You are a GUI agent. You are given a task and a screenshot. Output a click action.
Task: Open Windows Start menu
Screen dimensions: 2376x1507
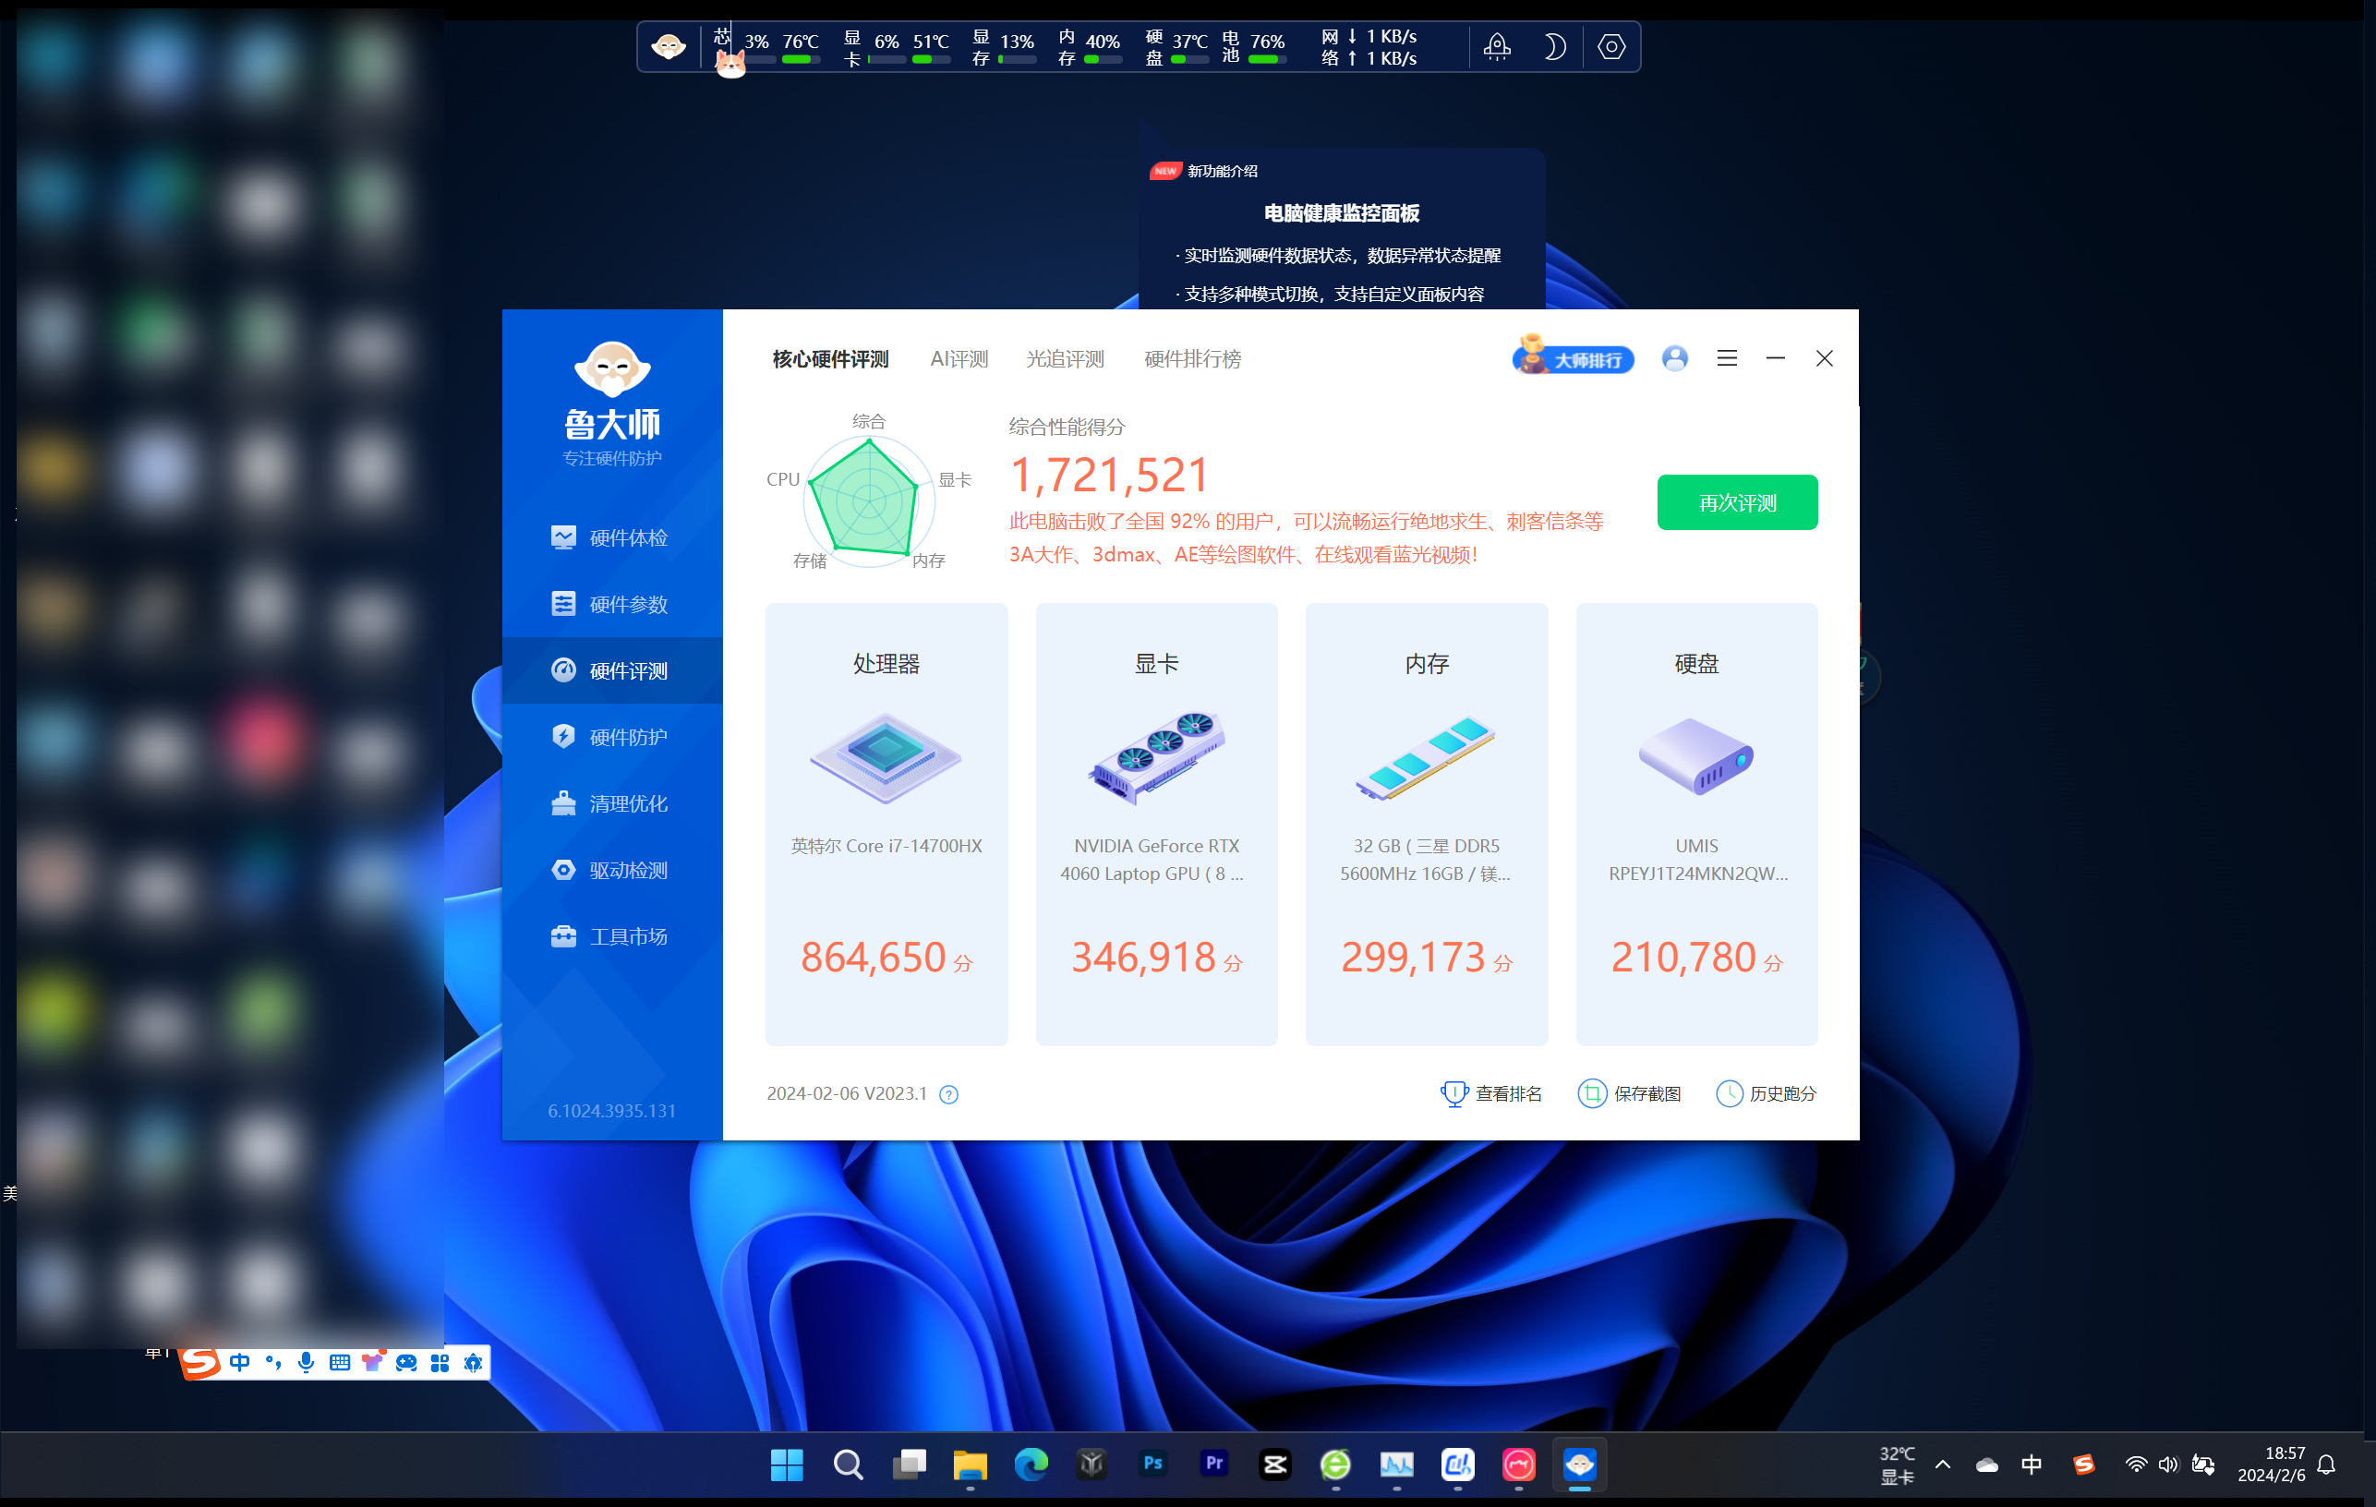coord(787,1465)
